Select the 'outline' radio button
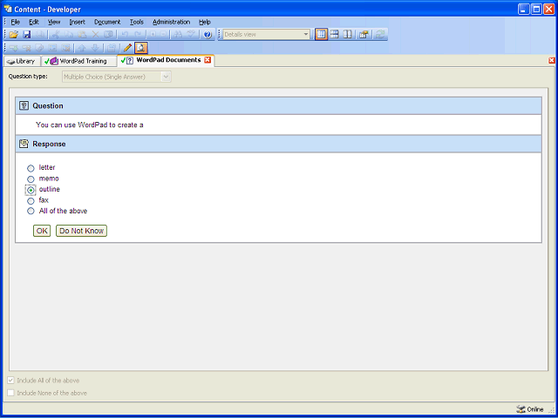 click(x=31, y=190)
